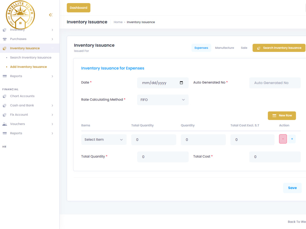Click the row Quantity field
The height and width of the screenshot is (229, 306).
point(203,140)
